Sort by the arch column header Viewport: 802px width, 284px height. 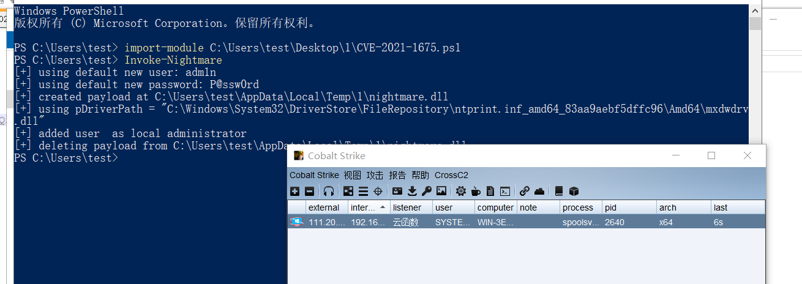pyautogui.click(x=683, y=207)
